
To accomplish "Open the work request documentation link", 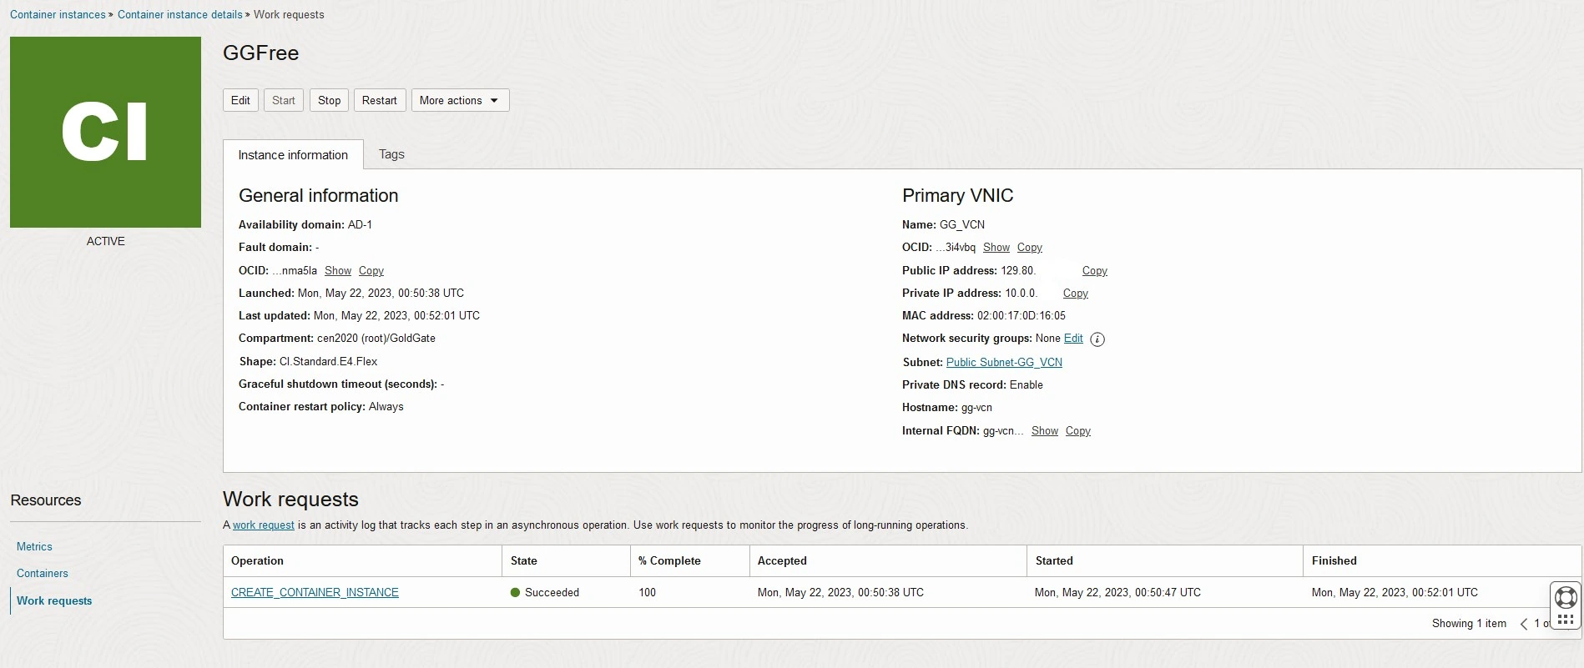I will click(264, 525).
